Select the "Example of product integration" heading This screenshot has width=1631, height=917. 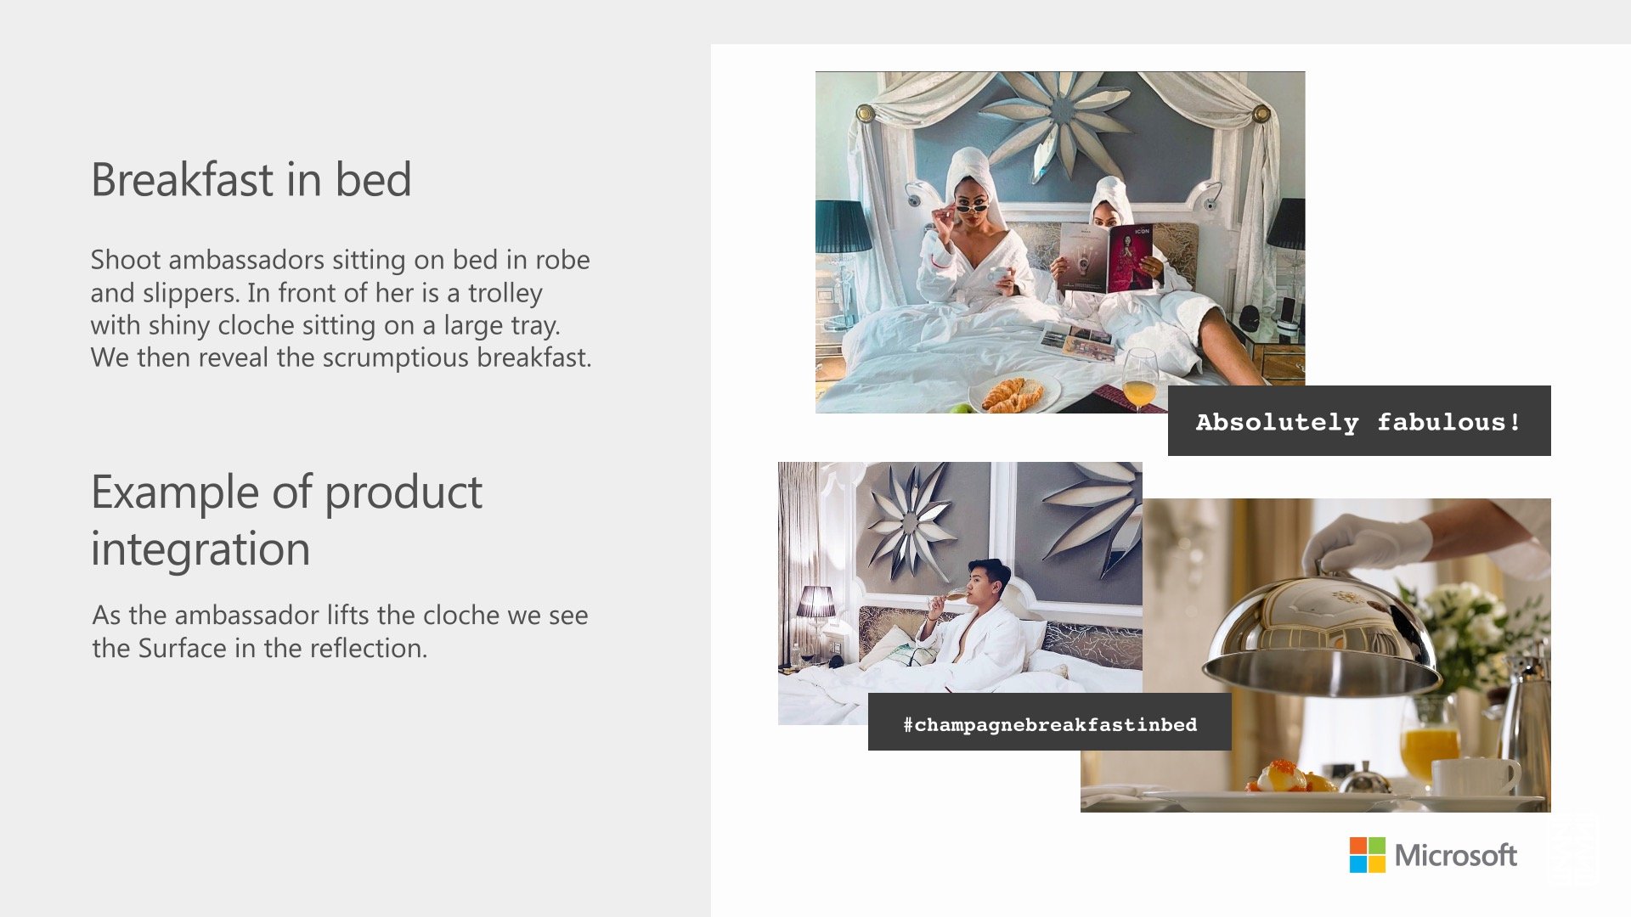point(286,520)
